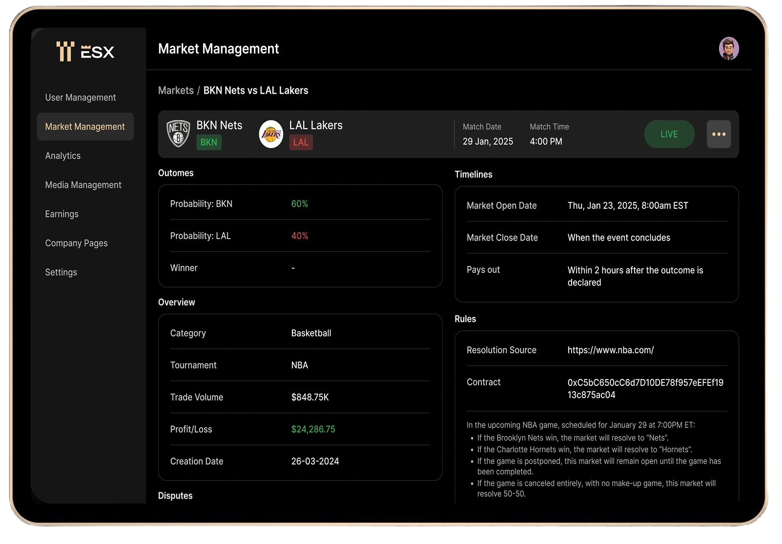Click the 'Rules' section heading

465,319
